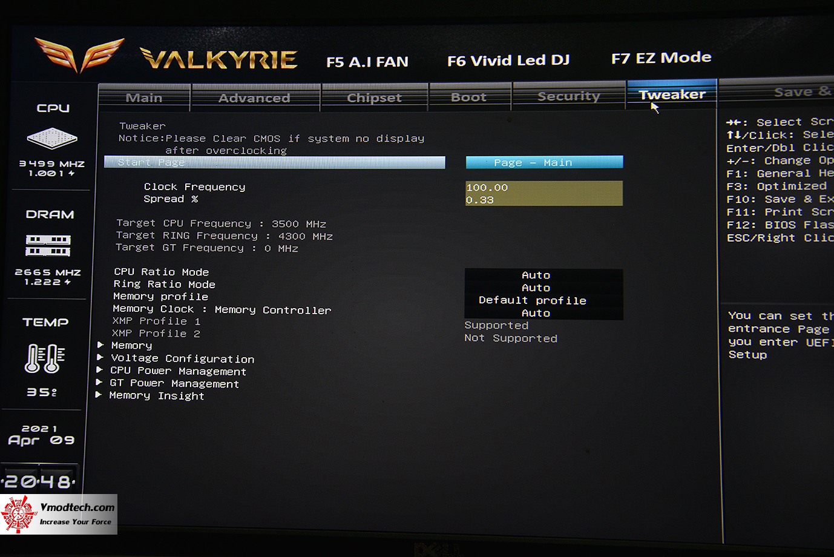Click Target RING Frequency 4300 MHz text
834x557 pixels.
click(225, 236)
